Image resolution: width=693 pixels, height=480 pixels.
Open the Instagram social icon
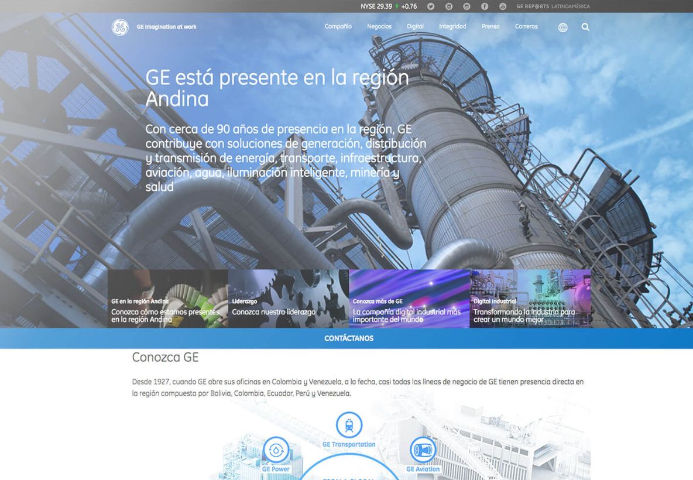tap(466, 6)
